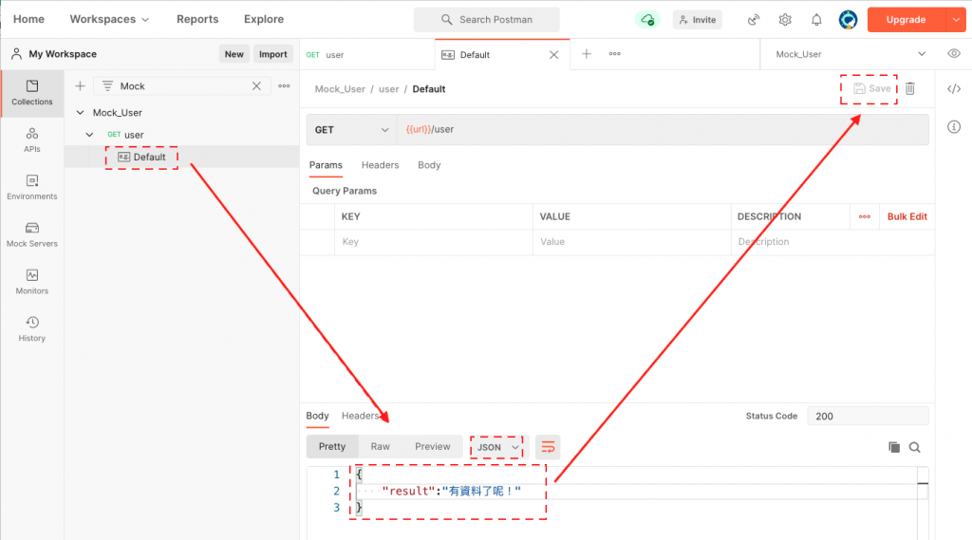The height and width of the screenshot is (540, 972).
Task: Open the Explore page
Action: (264, 19)
